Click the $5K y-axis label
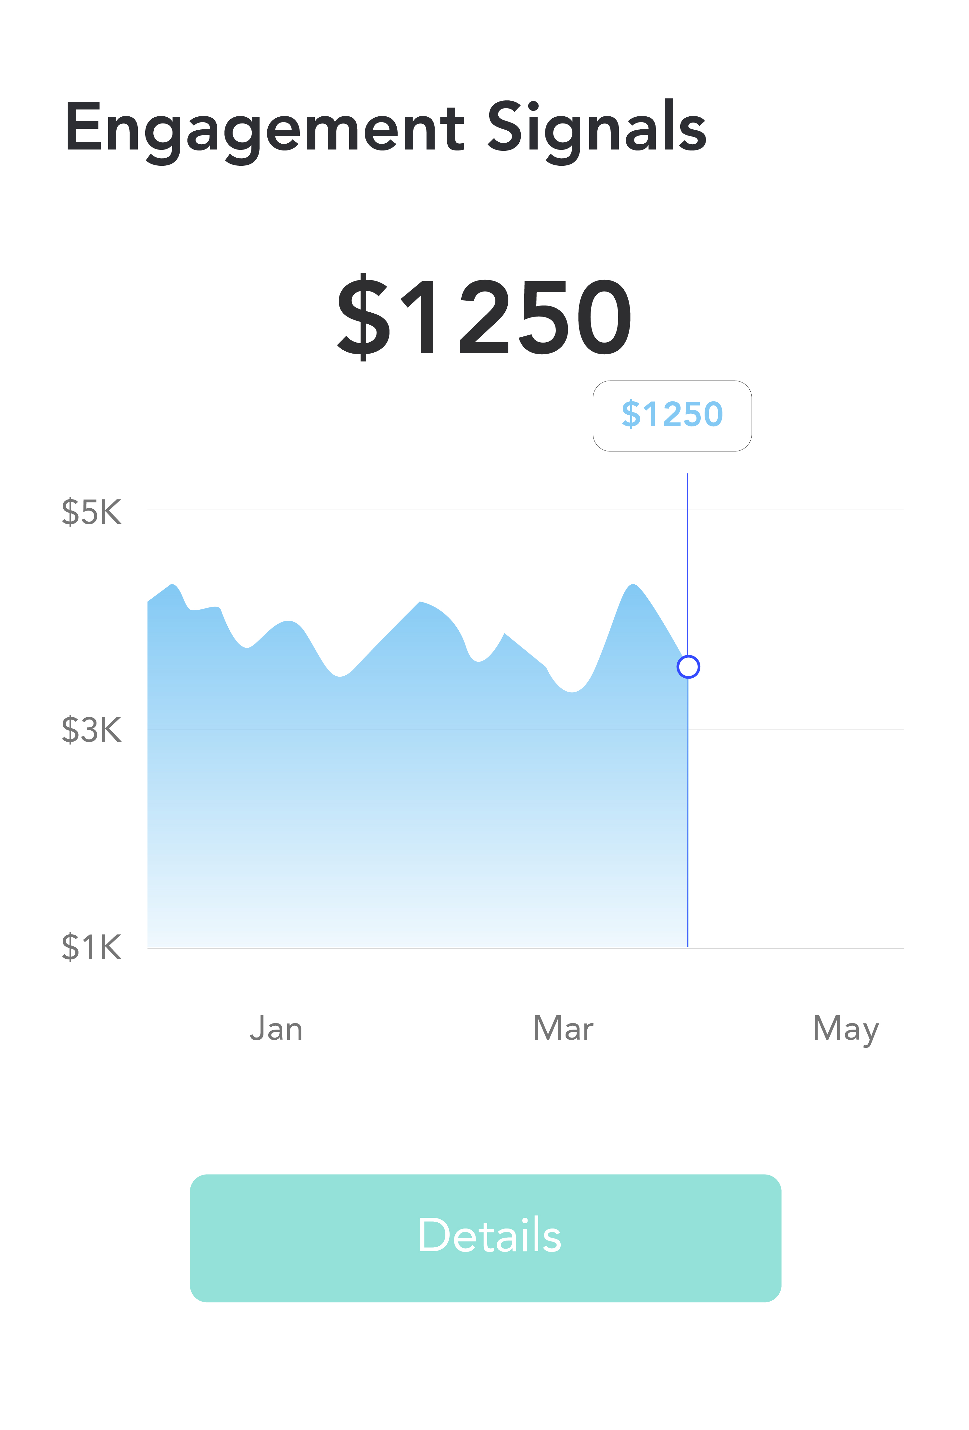This screenshot has width=969, height=1430. [91, 512]
